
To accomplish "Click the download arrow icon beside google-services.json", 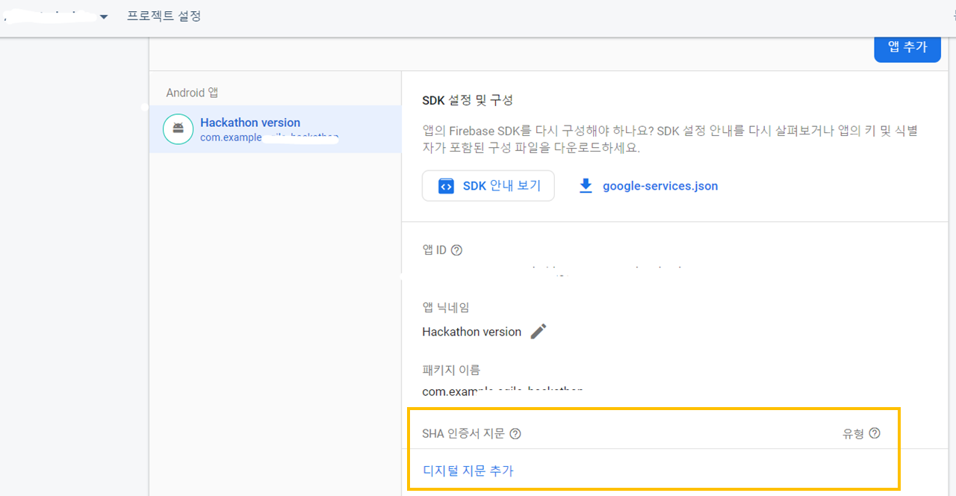I will (x=586, y=186).
